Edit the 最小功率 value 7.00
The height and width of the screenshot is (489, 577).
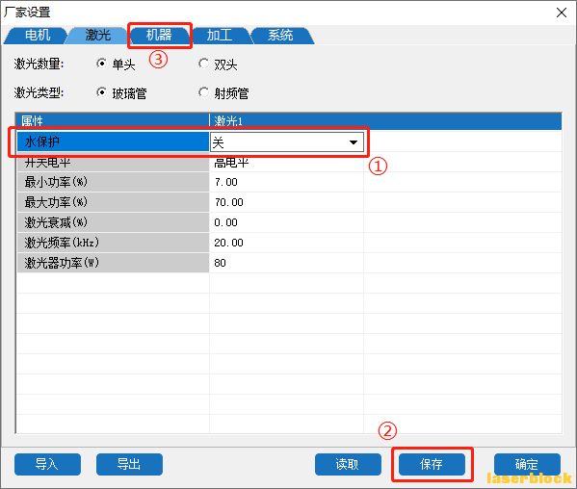286,182
